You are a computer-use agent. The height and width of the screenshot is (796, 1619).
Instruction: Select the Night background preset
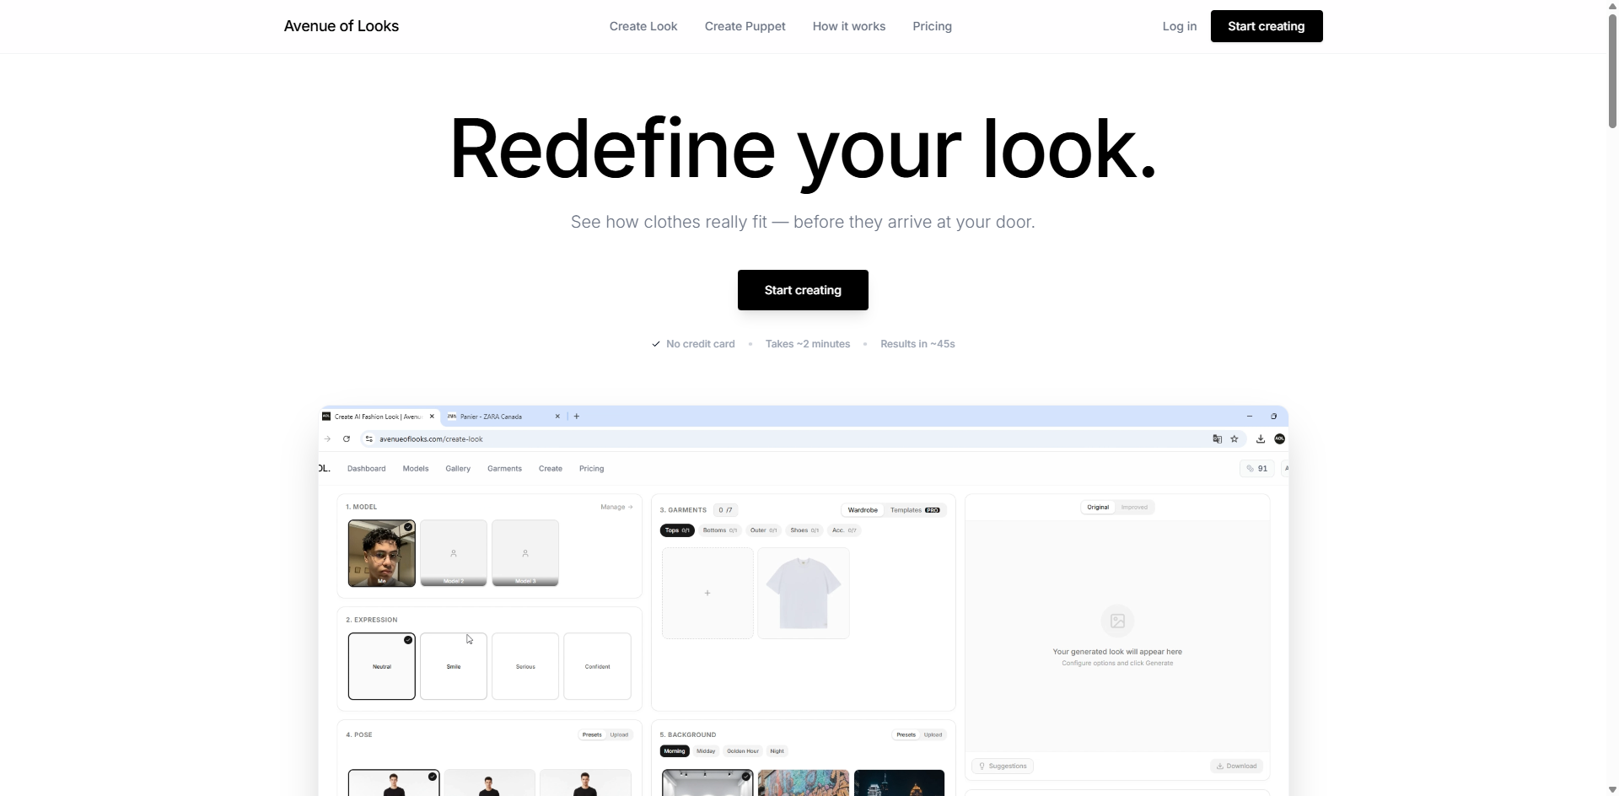point(777,751)
